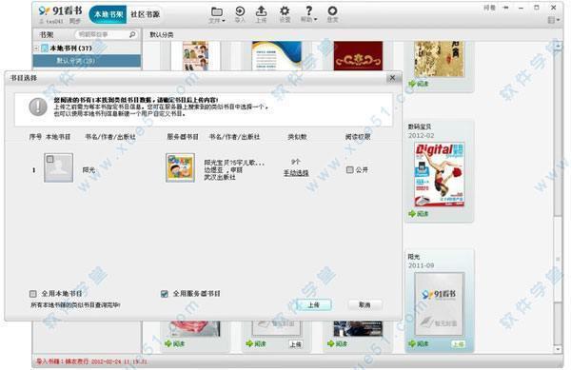Click the 阅读权限 column header
Viewport: 571px width, 370px height.
pos(358,137)
